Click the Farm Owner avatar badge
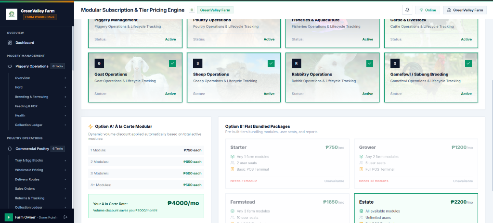 tap(9, 217)
